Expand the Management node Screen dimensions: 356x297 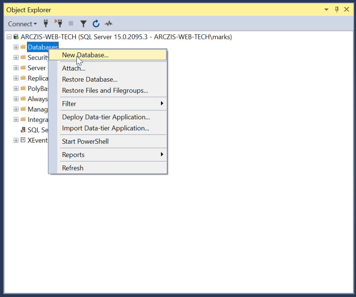16,109
